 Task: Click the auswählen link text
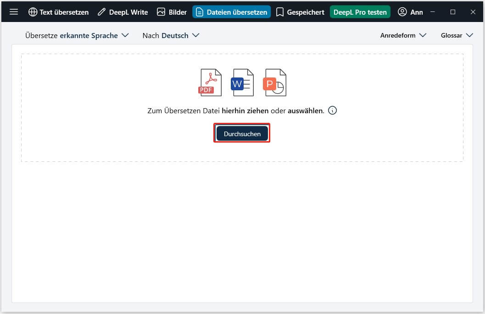pos(306,110)
